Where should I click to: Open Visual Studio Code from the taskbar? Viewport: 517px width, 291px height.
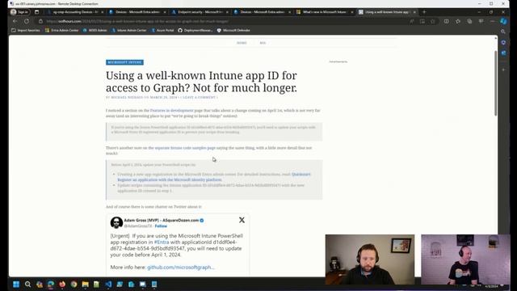click(108, 284)
